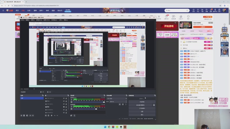Viewport: 230px width, 129px height.
Task: Open the OBS 工具(T) menu
Action: point(60,20)
